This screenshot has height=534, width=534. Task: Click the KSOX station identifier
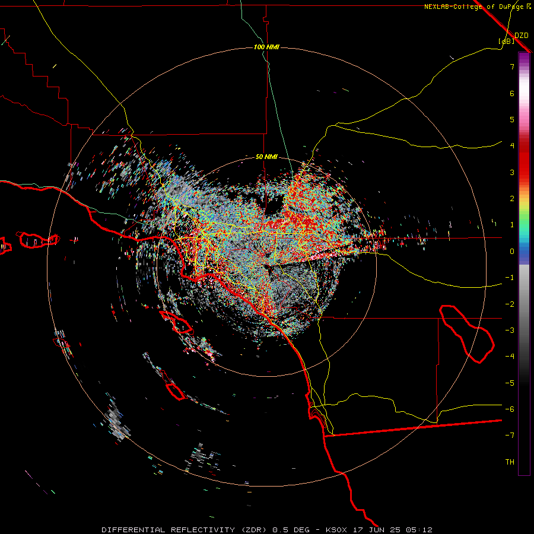coord(336,530)
